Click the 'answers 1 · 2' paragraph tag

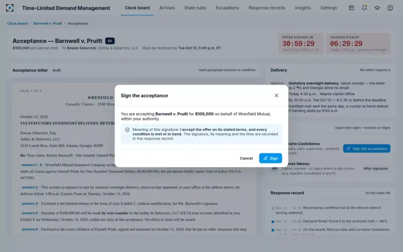(x=32, y=165)
